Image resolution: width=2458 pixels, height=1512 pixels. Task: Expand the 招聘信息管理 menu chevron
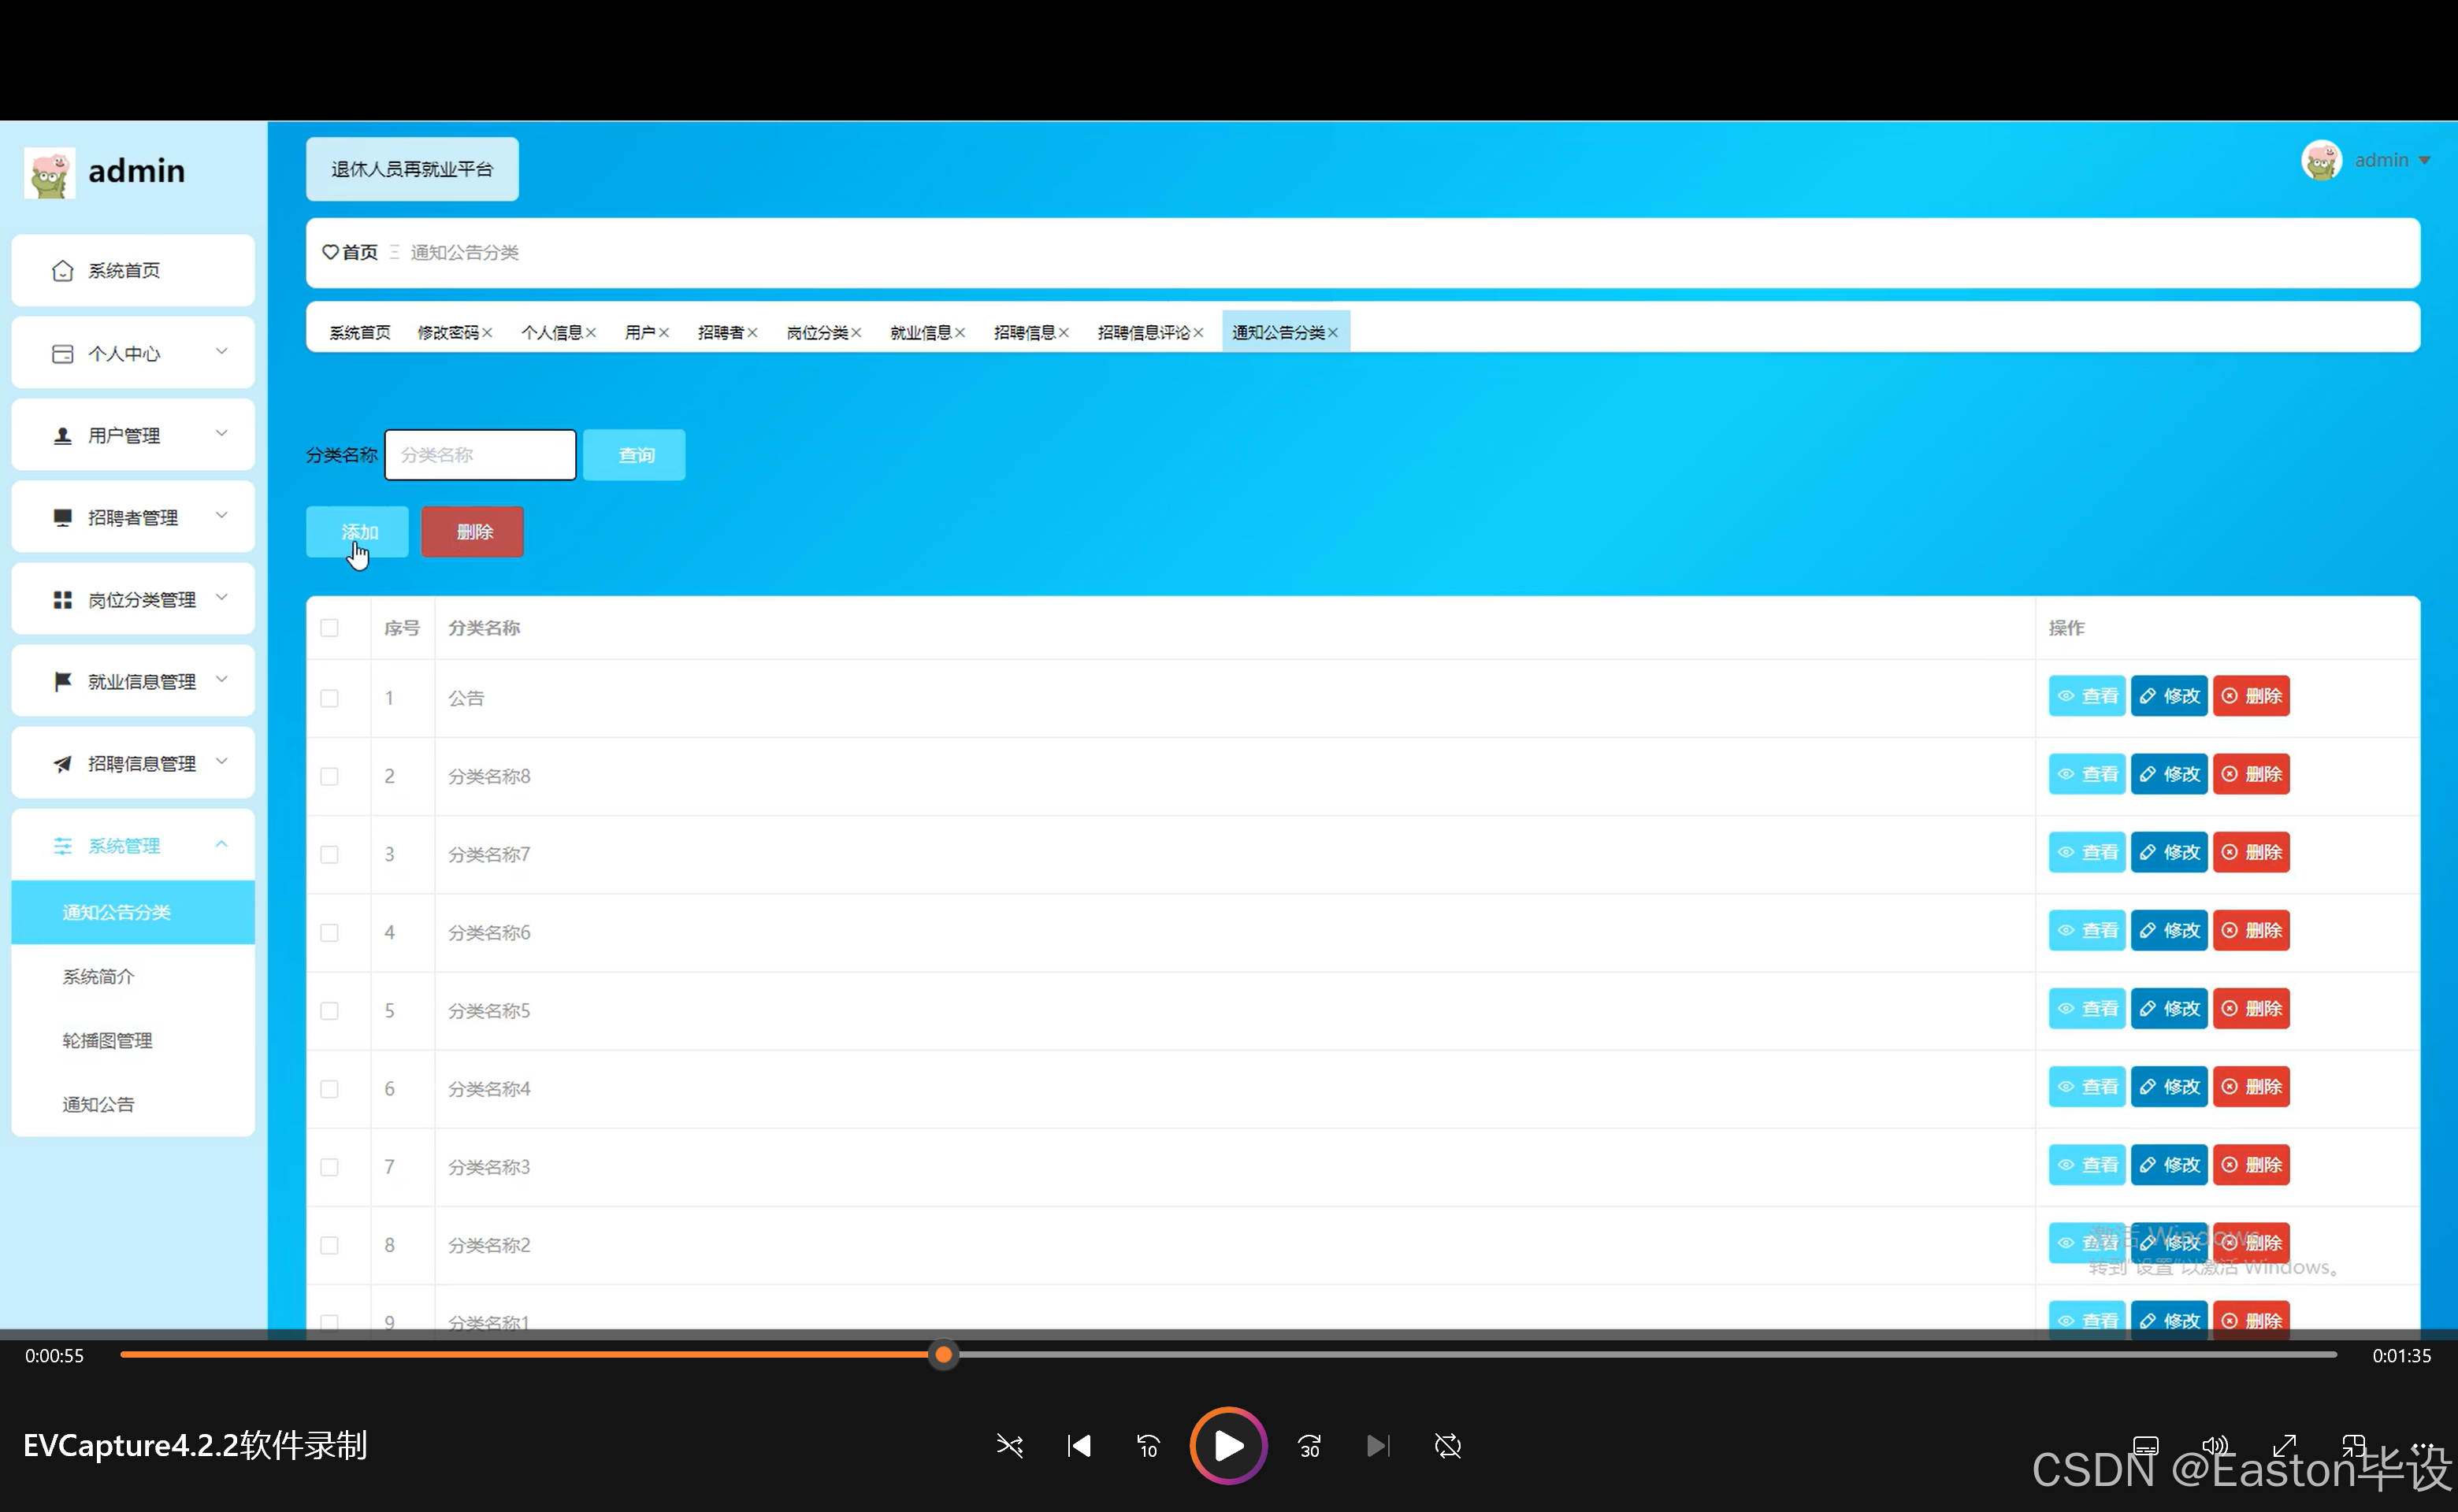[x=222, y=761]
